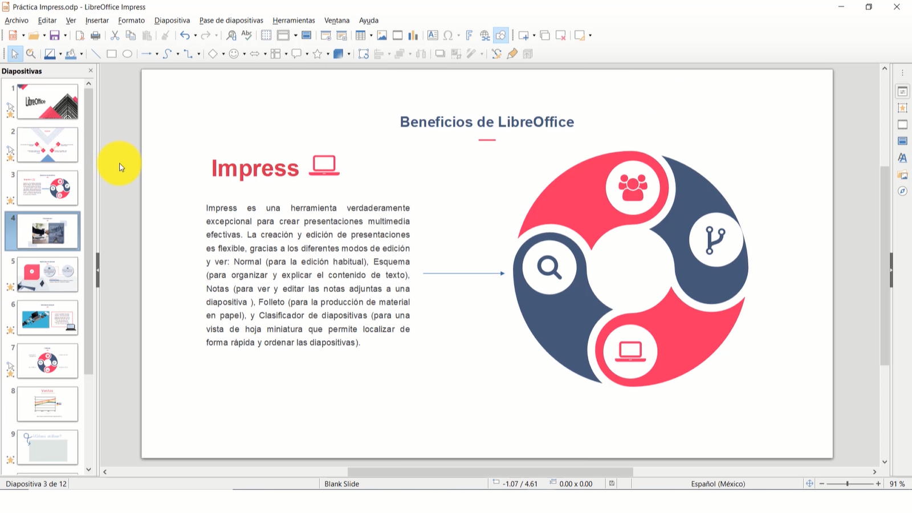The width and height of the screenshot is (912, 513).
Task: Expand the New Slide dropdown arrow
Action: 534,35
